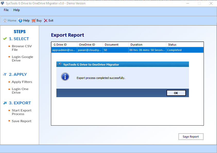The height and width of the screenshot is (153, 217).
Task: Click the Home house icon in toolbar
Action: [x=5, y=21]
